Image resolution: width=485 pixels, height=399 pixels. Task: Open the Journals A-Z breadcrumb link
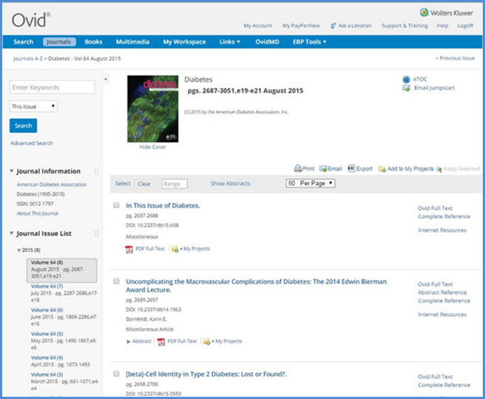point(28,58)
